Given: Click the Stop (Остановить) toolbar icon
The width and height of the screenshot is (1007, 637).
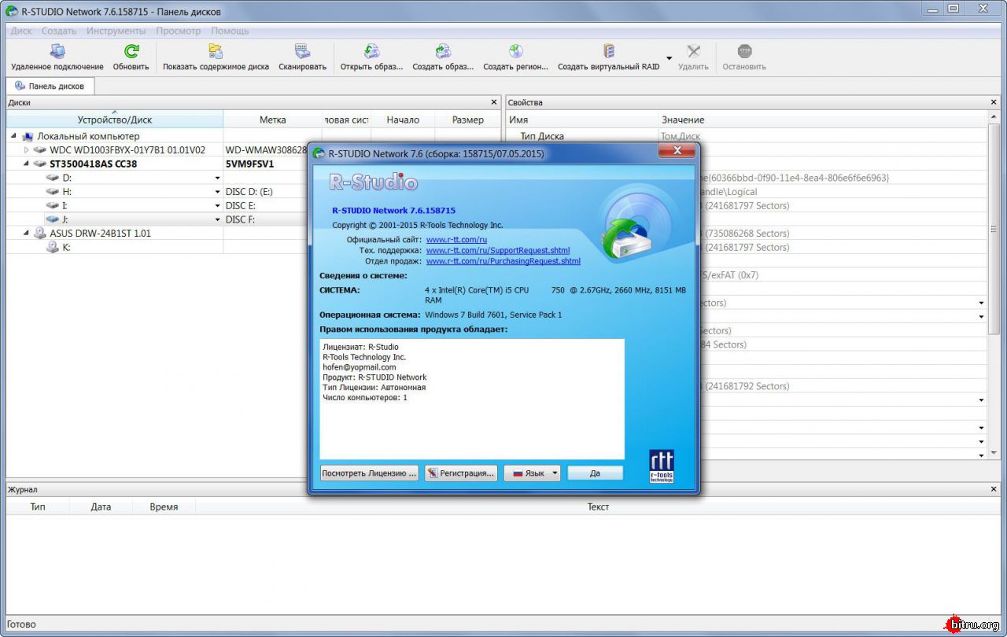Looking at the screenshot, I should [744, 51].
